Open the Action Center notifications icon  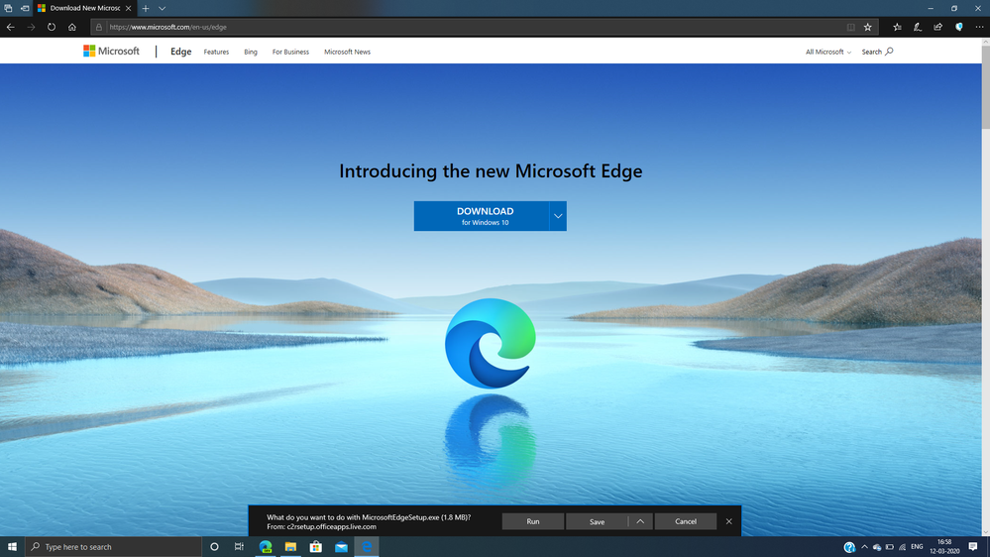[x=973, y=547]
